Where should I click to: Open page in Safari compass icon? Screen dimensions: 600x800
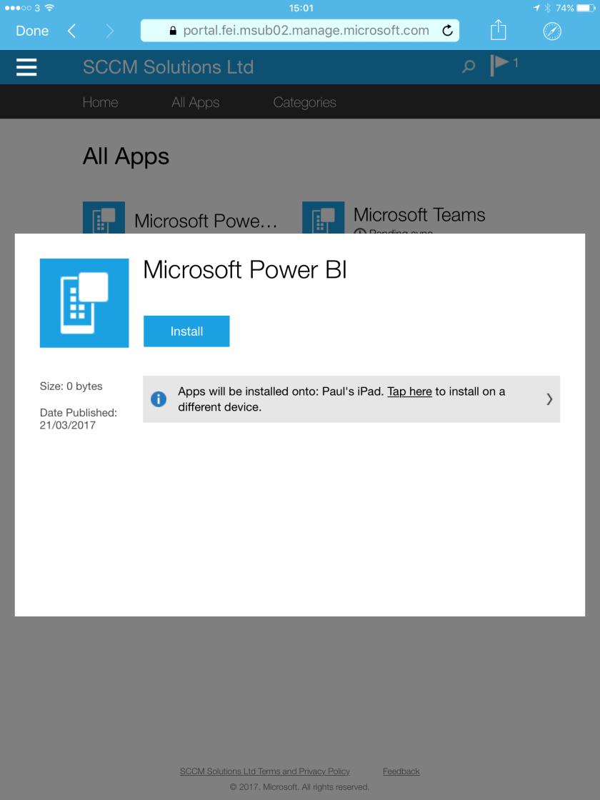tap(552, 31)
